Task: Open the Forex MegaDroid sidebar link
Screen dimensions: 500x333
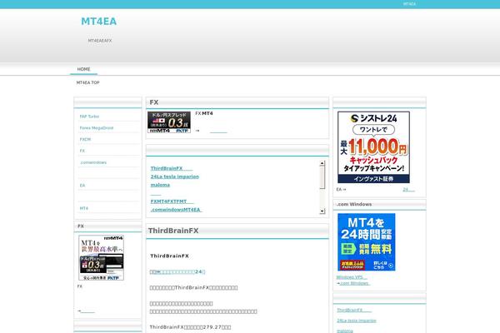Action: [x=97, y=127]
